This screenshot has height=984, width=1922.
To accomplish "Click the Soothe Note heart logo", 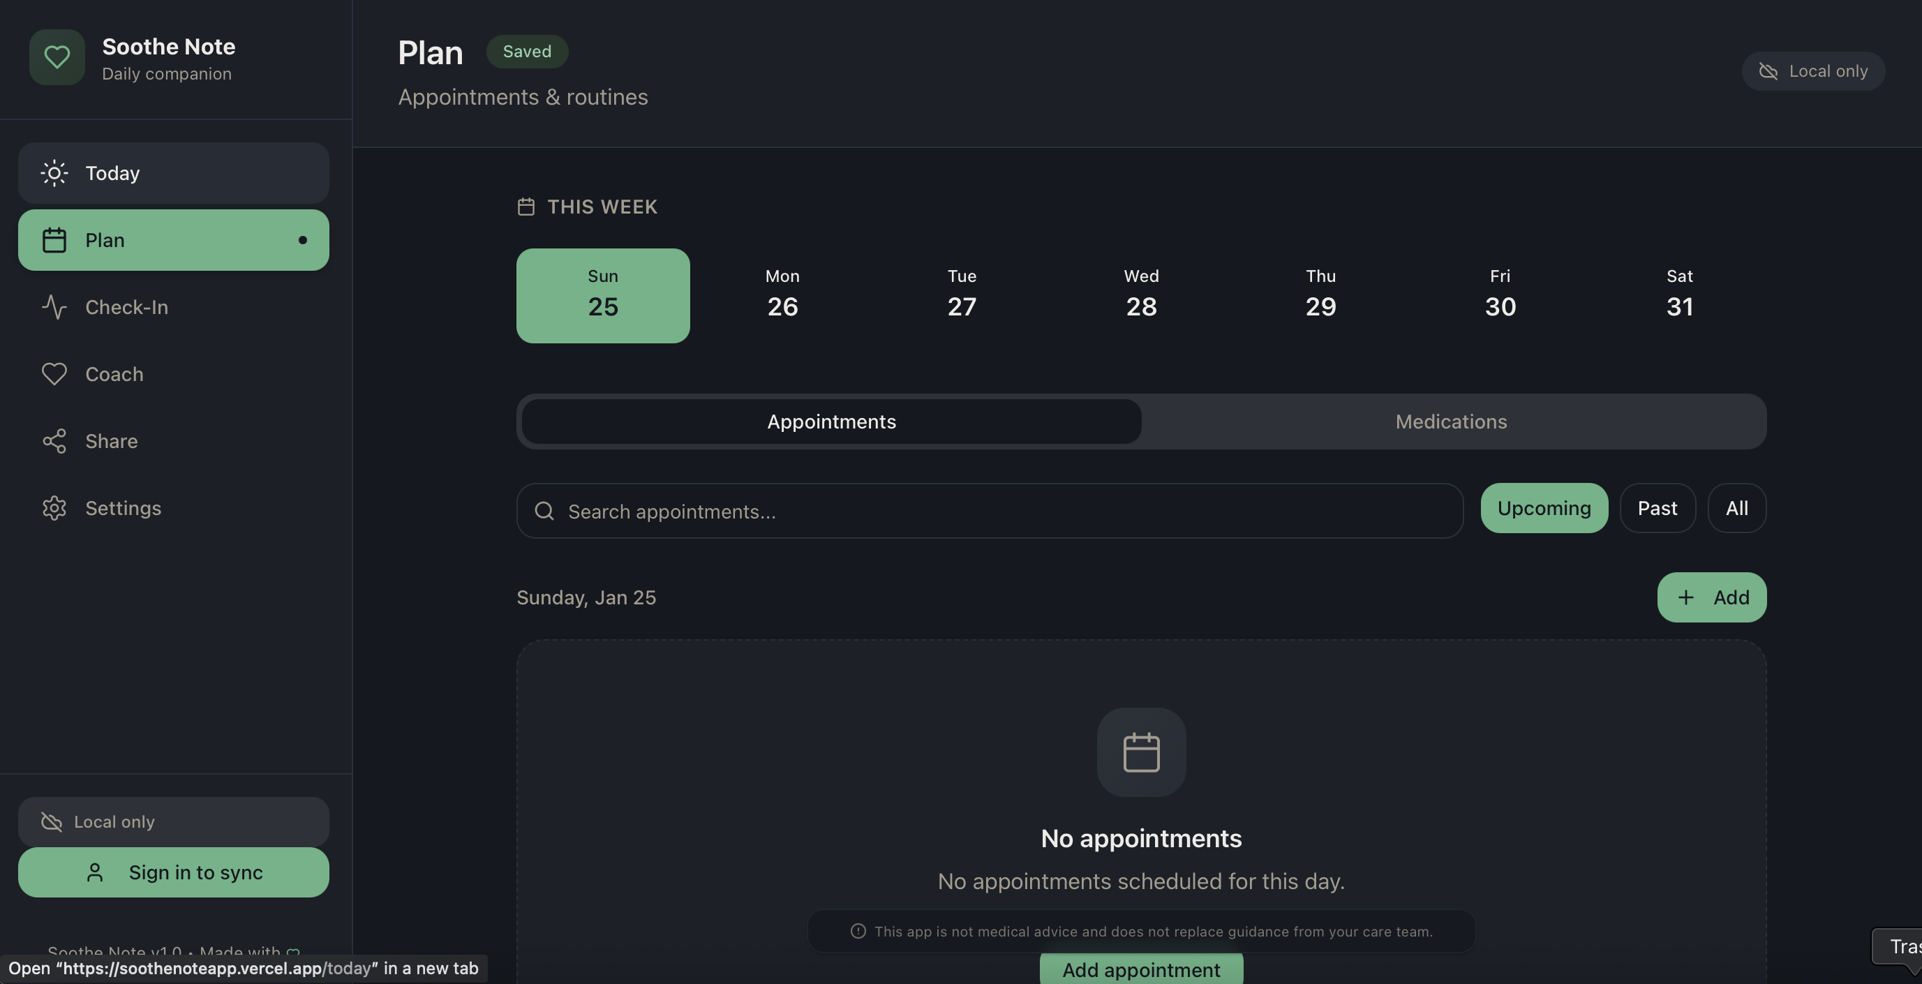I will (x=57, y=57).
